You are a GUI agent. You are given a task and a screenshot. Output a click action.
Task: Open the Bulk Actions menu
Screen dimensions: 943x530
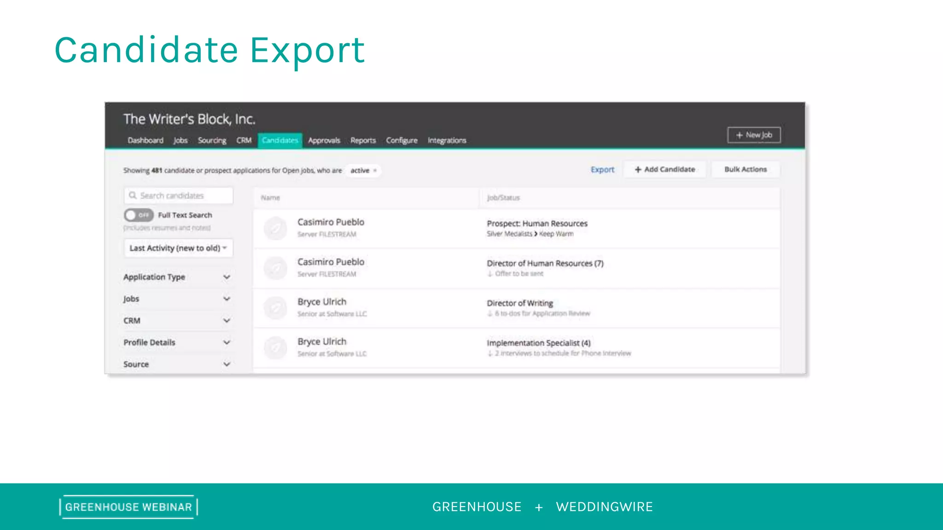(745, 169)
